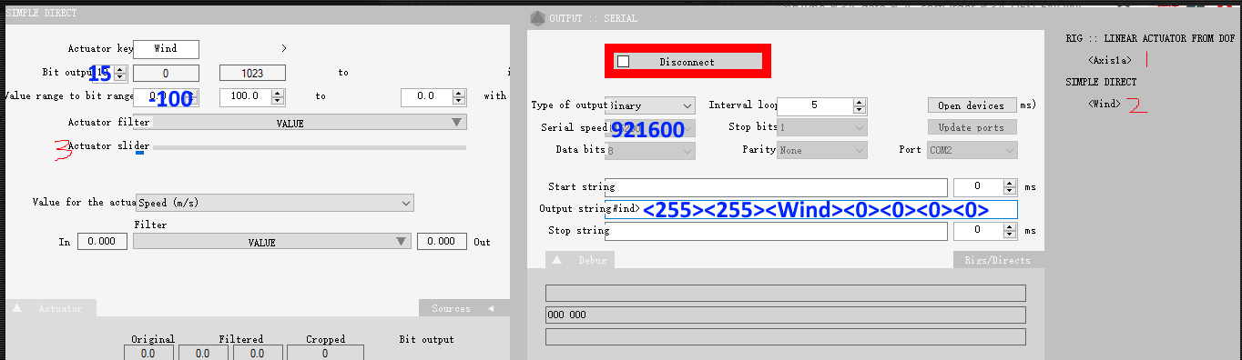Adjust the Bit output stepper arrows
Screen dimensions: 1242x360
click(119, 73)
